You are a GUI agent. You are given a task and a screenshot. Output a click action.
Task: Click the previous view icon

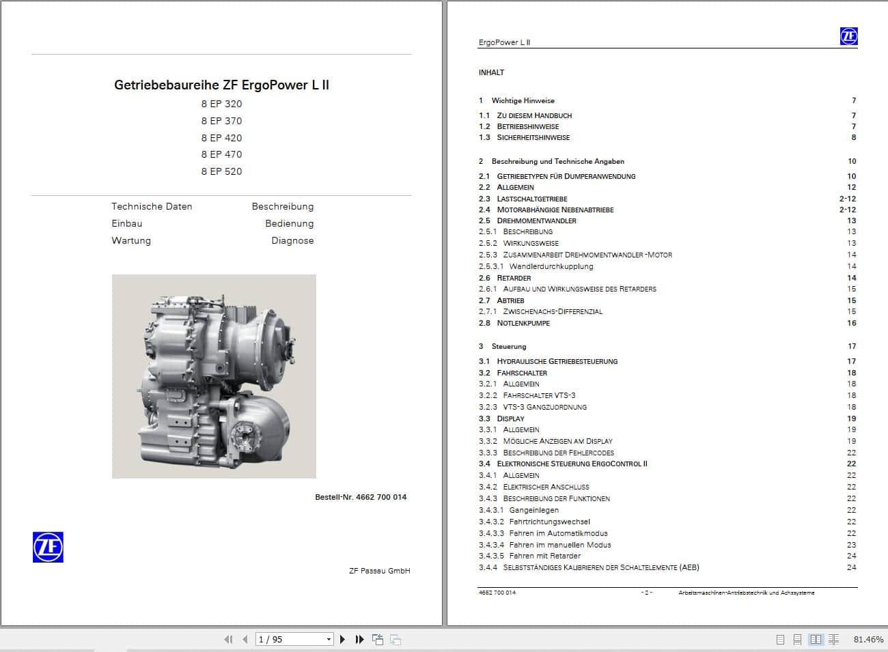[378, 640]
